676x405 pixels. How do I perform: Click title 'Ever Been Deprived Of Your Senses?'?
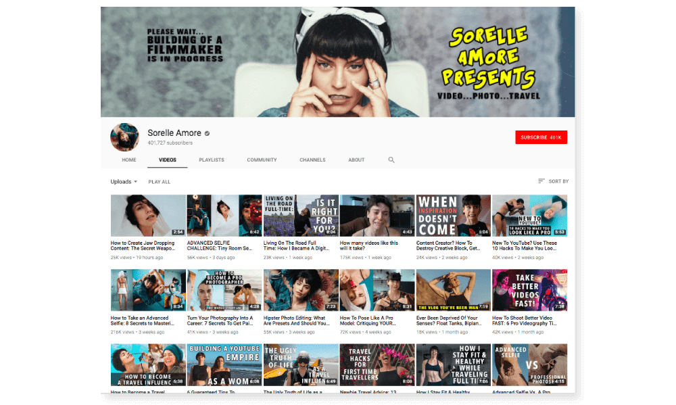(449, 320)
